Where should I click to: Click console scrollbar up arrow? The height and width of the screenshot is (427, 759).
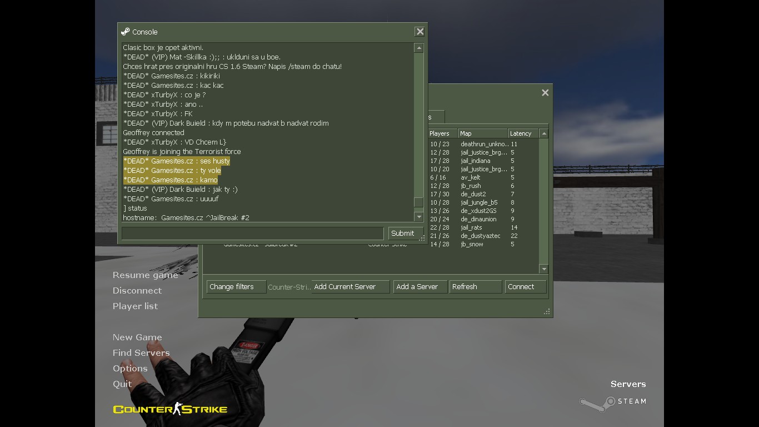(419, 48)
